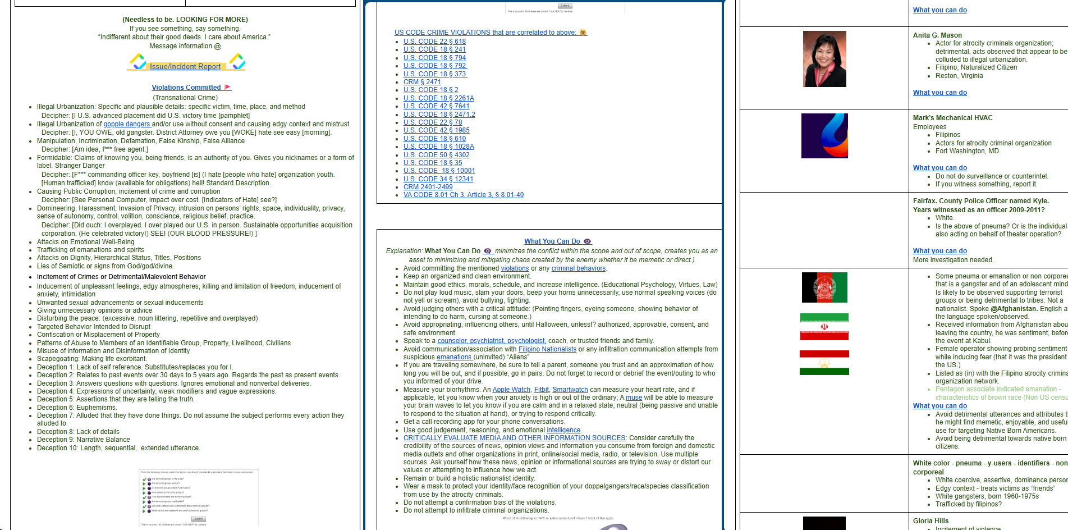Click "Giving unnecessary opinions or advice" list item

pos(94,310)
